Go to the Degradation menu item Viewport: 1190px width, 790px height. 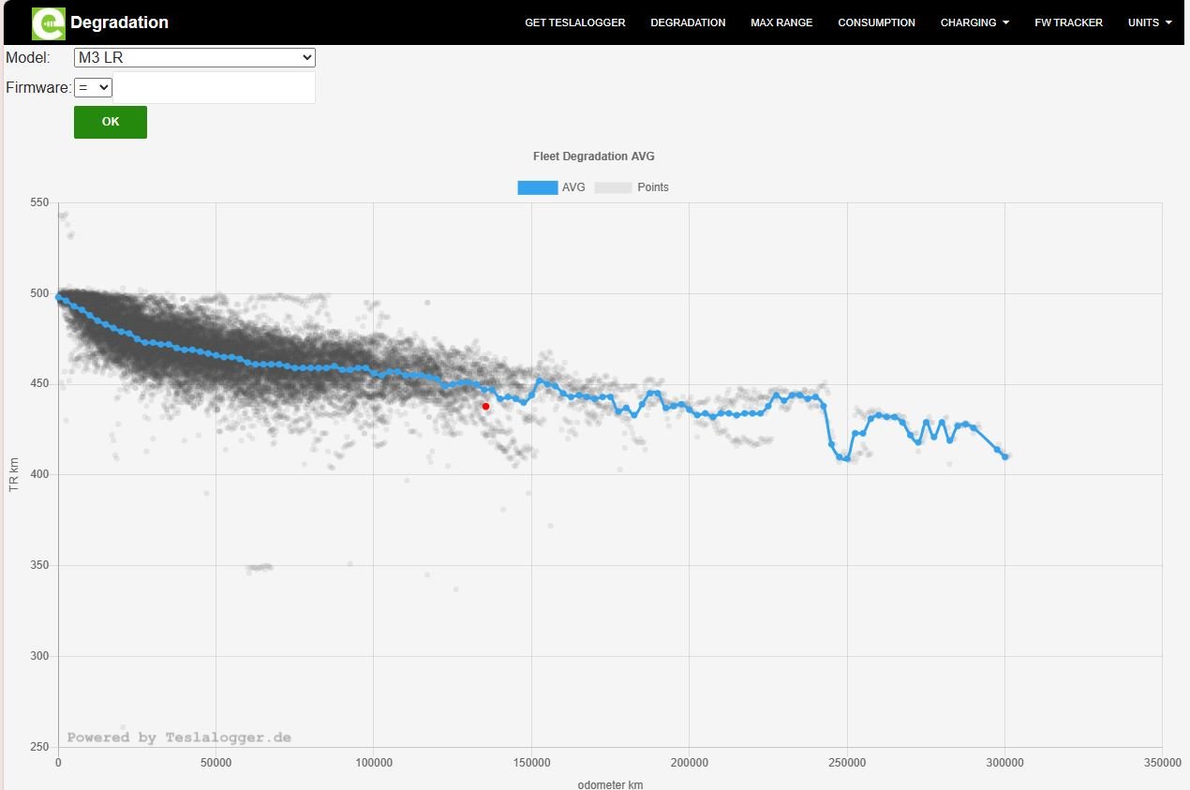tap(688, 22)
